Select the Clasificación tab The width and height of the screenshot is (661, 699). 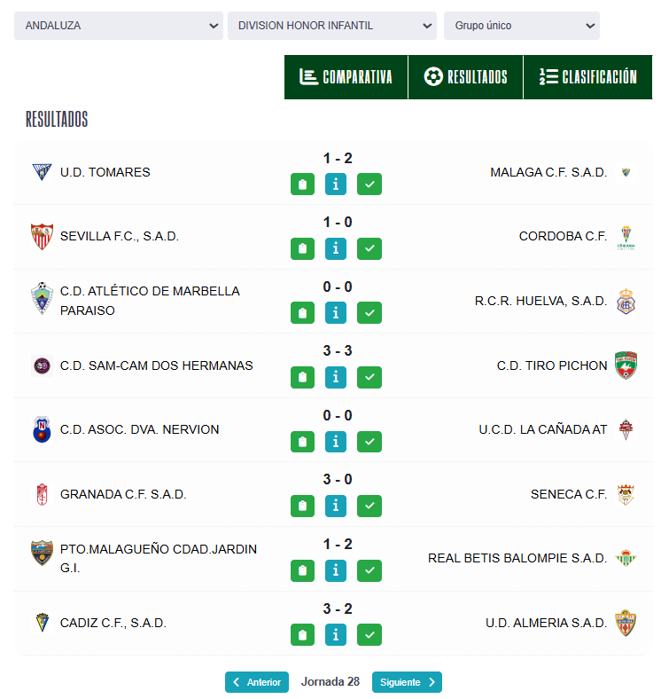pyautogui.click(x=588, y=77)
